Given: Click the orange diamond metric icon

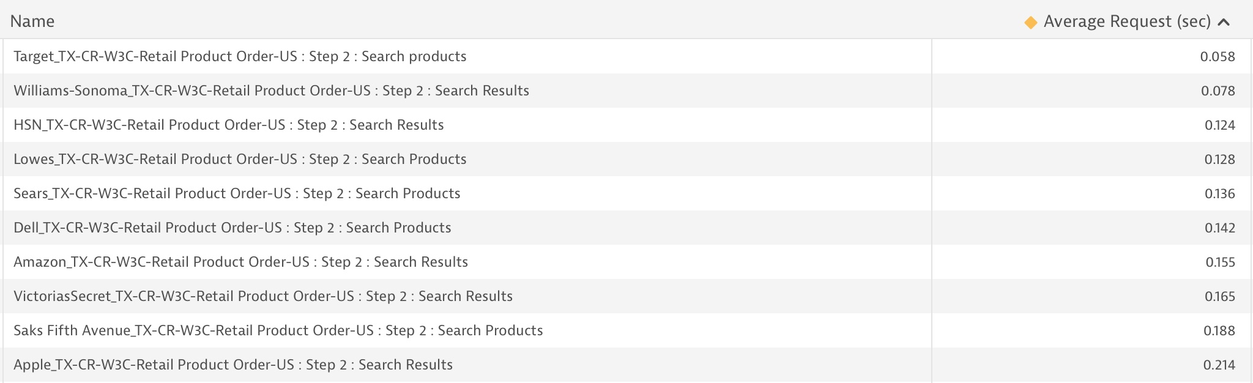Looking at the screenshot, I should click(x=1031, y=23).
